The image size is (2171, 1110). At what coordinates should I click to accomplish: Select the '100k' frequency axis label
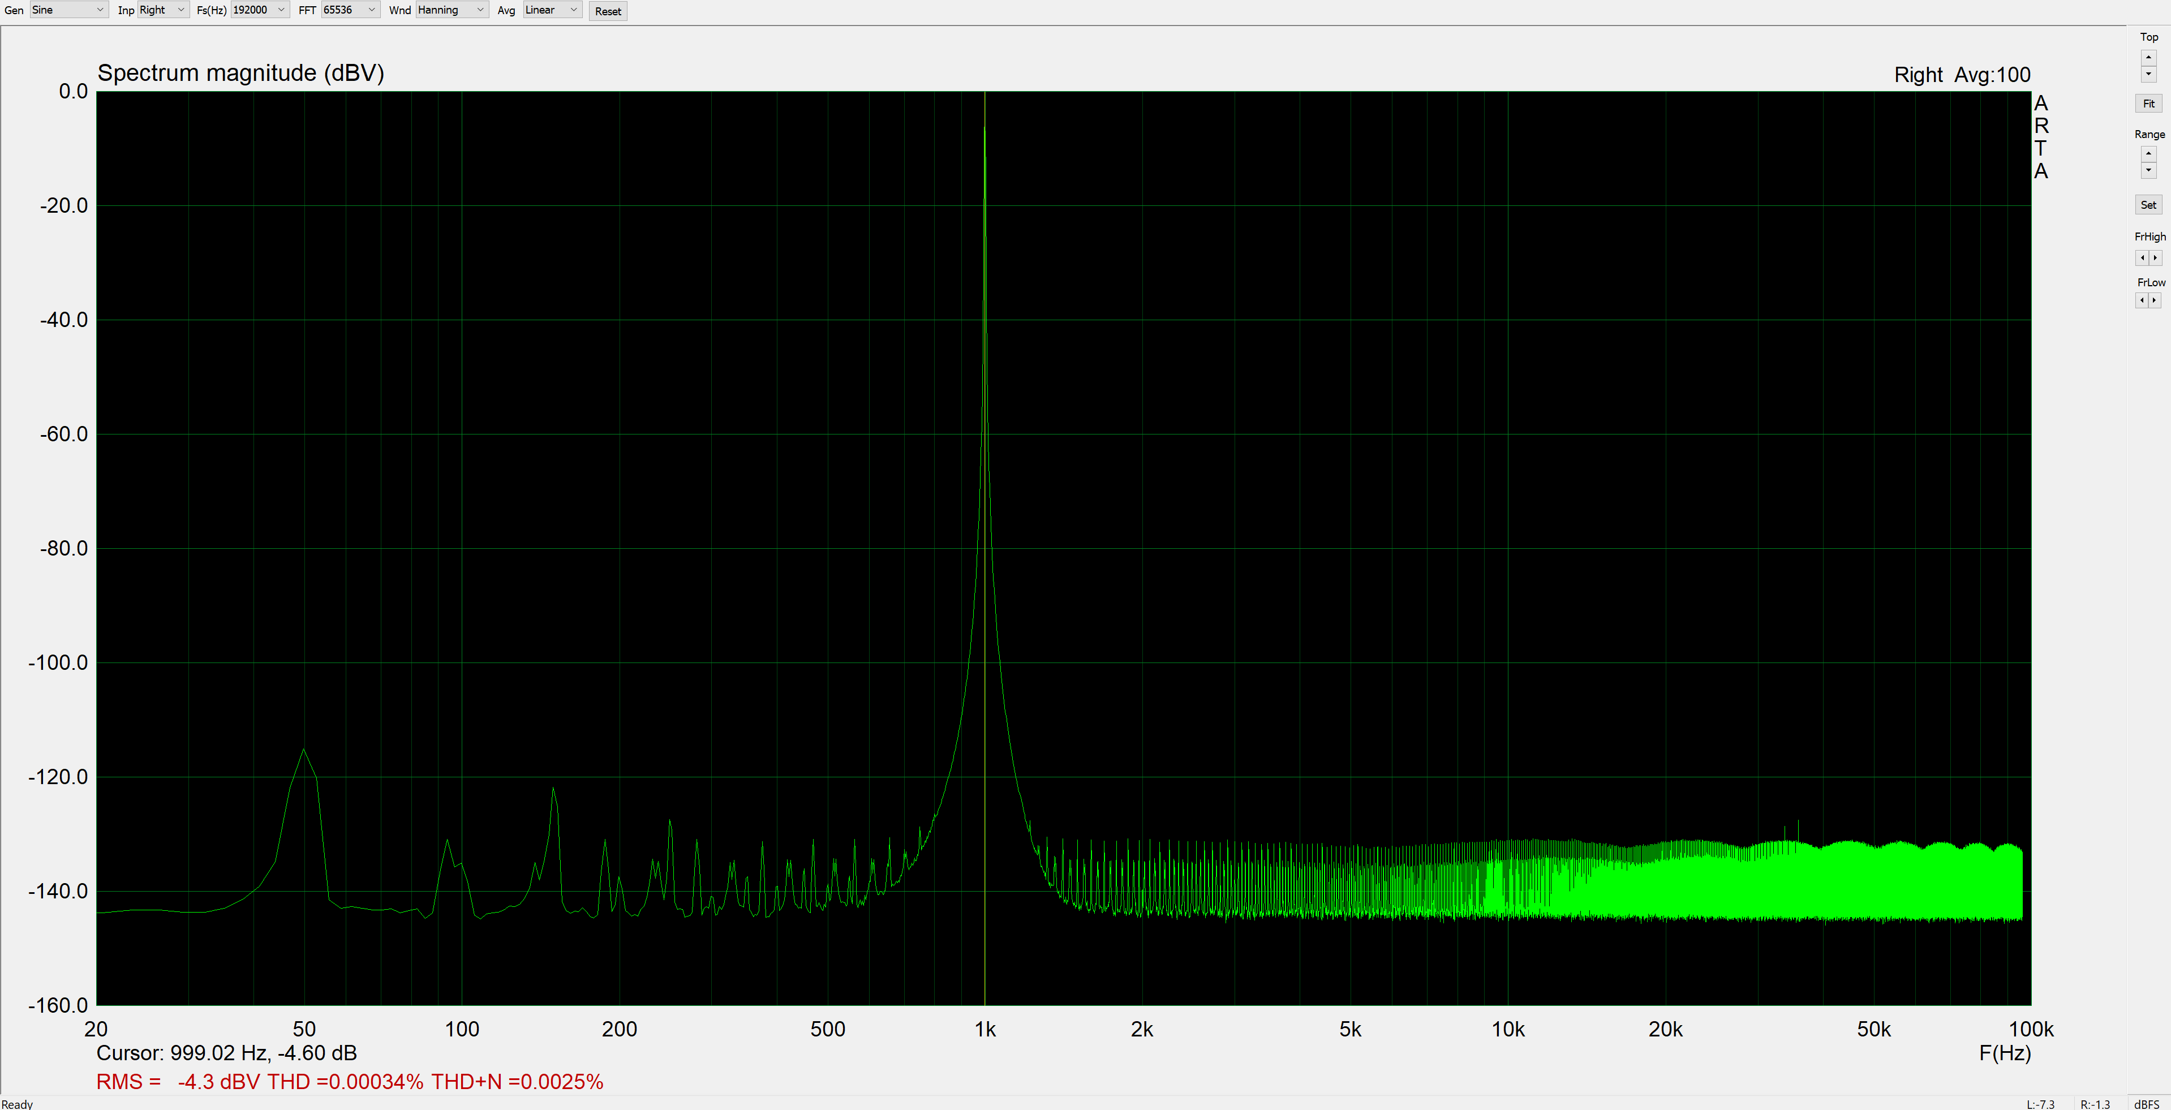[2031, 1029]
